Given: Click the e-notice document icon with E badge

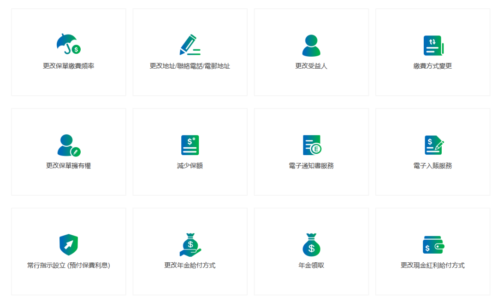Looking at the screenshot, I should pos(311,145).
